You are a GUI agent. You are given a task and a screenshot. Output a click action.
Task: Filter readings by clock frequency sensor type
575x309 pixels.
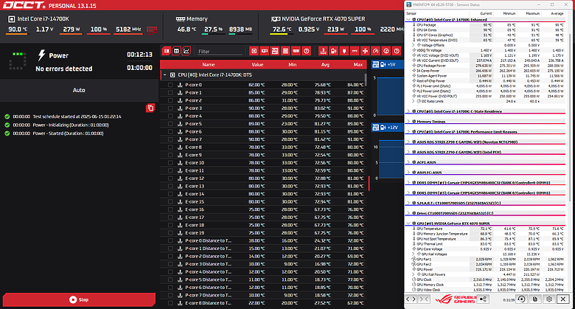click(386, 51)
